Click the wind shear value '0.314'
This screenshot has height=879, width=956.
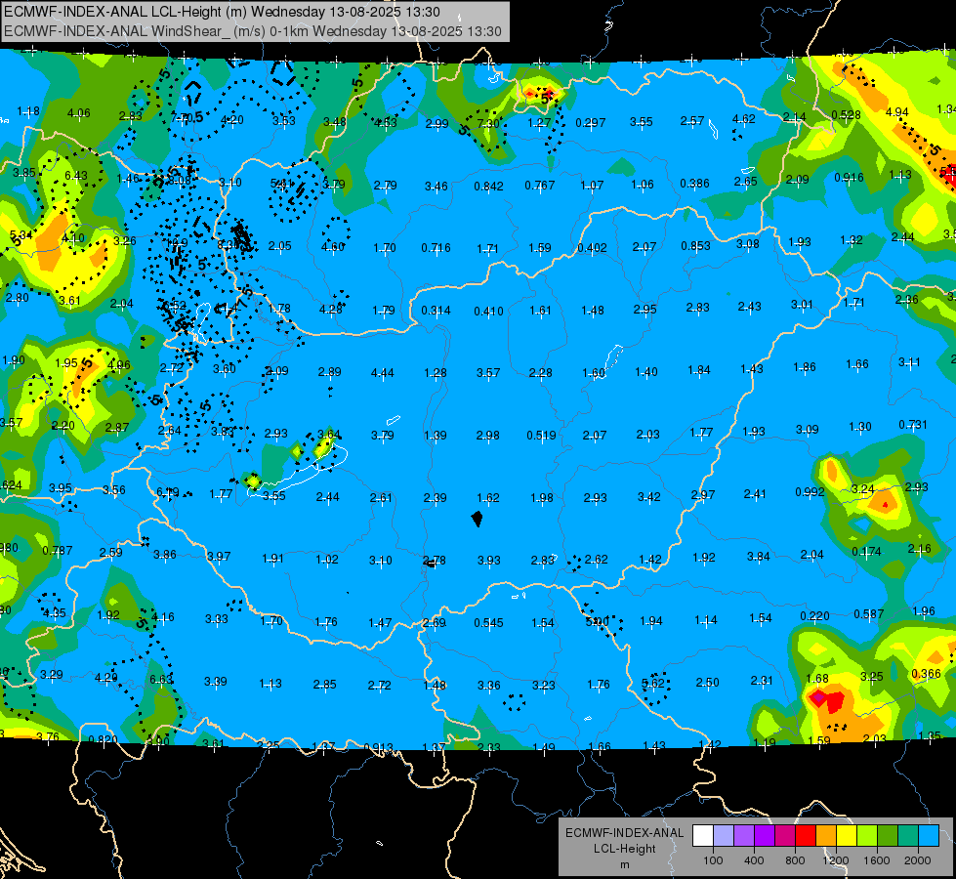pyautogui.click(x=436, y=311)
